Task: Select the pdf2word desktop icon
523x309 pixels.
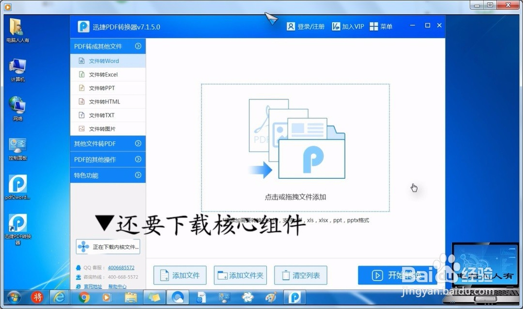Action: coord(18,187)
